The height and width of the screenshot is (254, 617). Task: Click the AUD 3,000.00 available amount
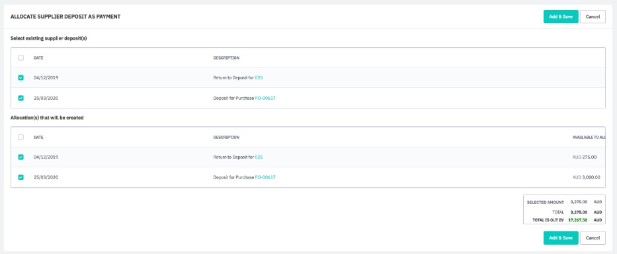point(587,177)
